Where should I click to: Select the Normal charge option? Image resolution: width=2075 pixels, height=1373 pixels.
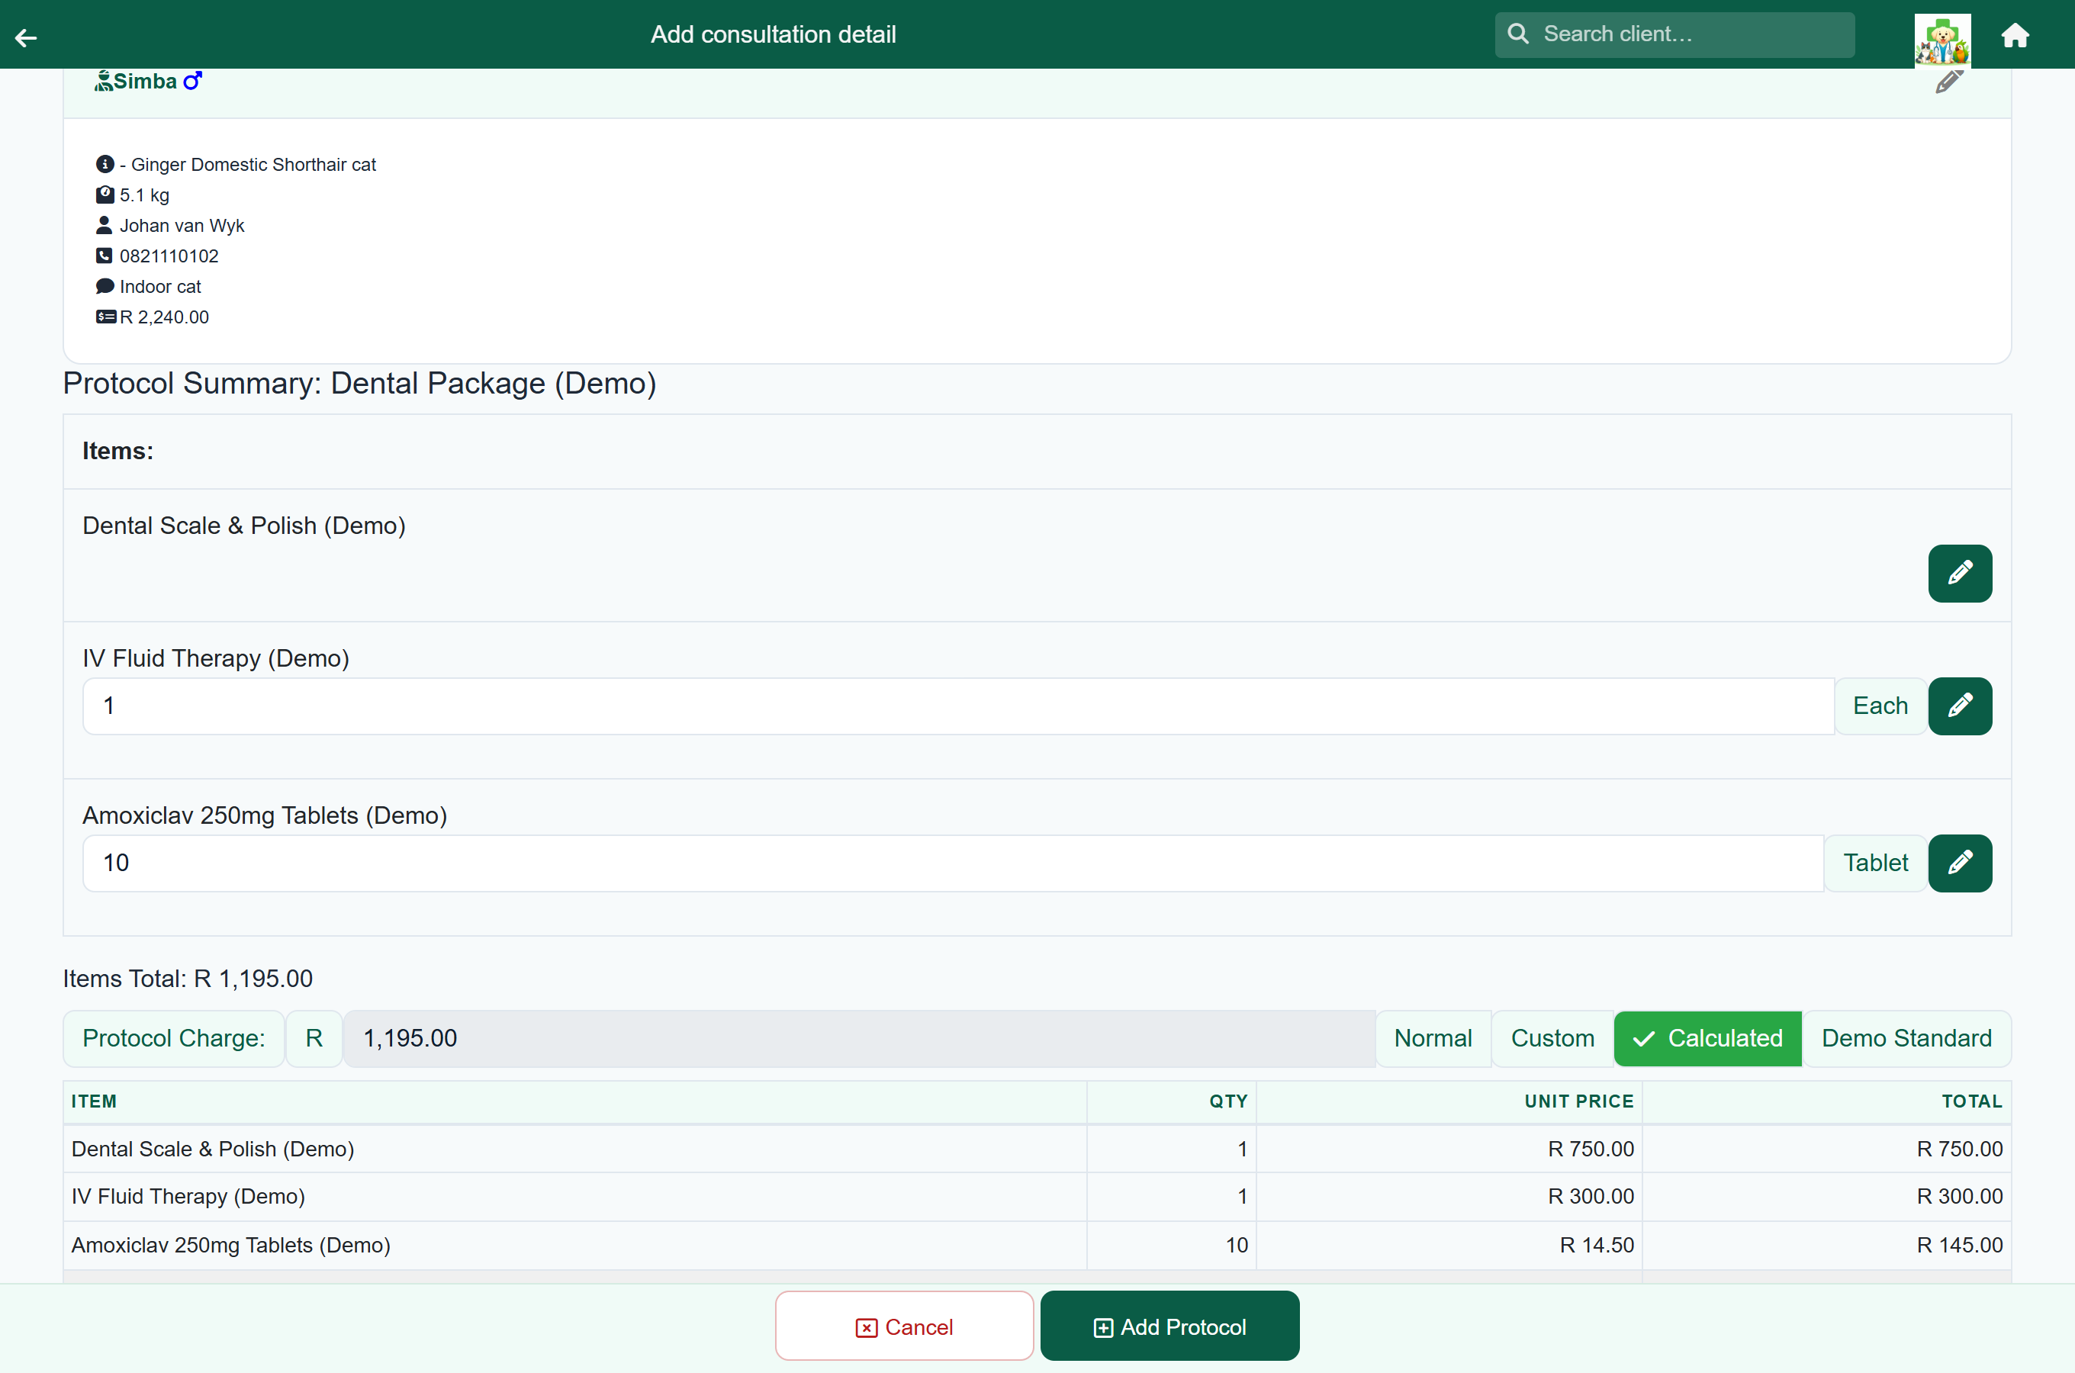[1433, 1038]
